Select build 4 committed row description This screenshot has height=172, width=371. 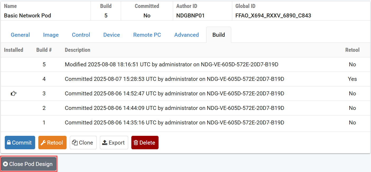click(x=174, y=79)
